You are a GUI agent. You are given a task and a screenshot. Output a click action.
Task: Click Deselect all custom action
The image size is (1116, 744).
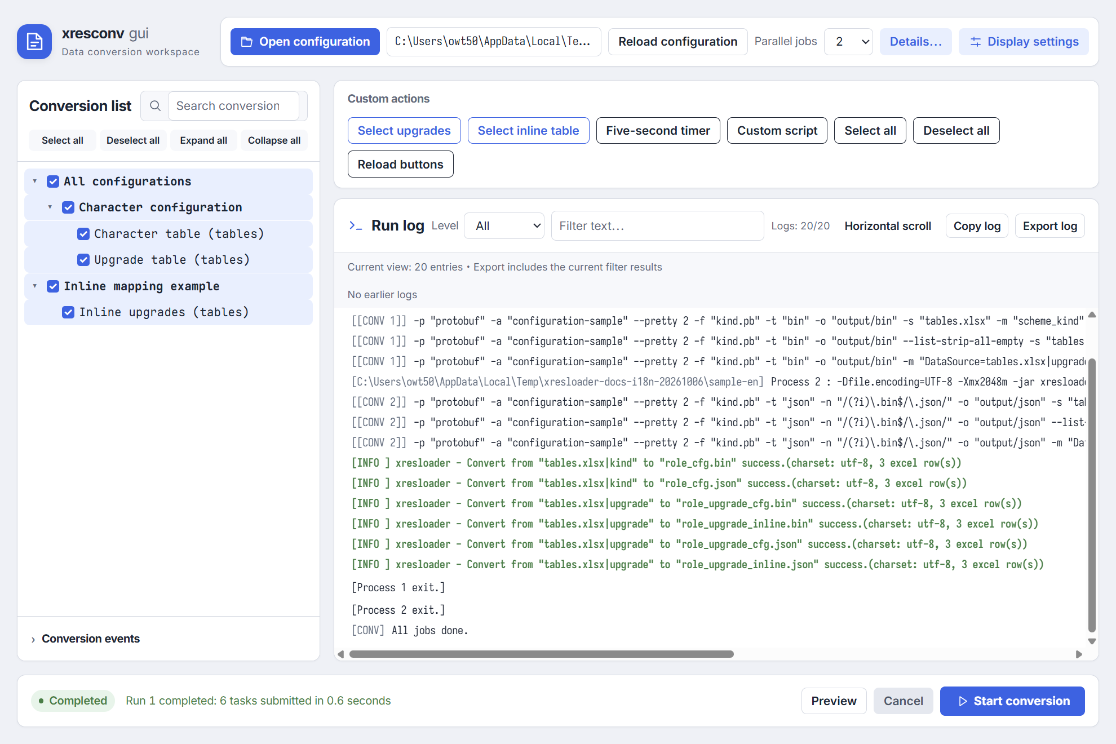point(956,131)
